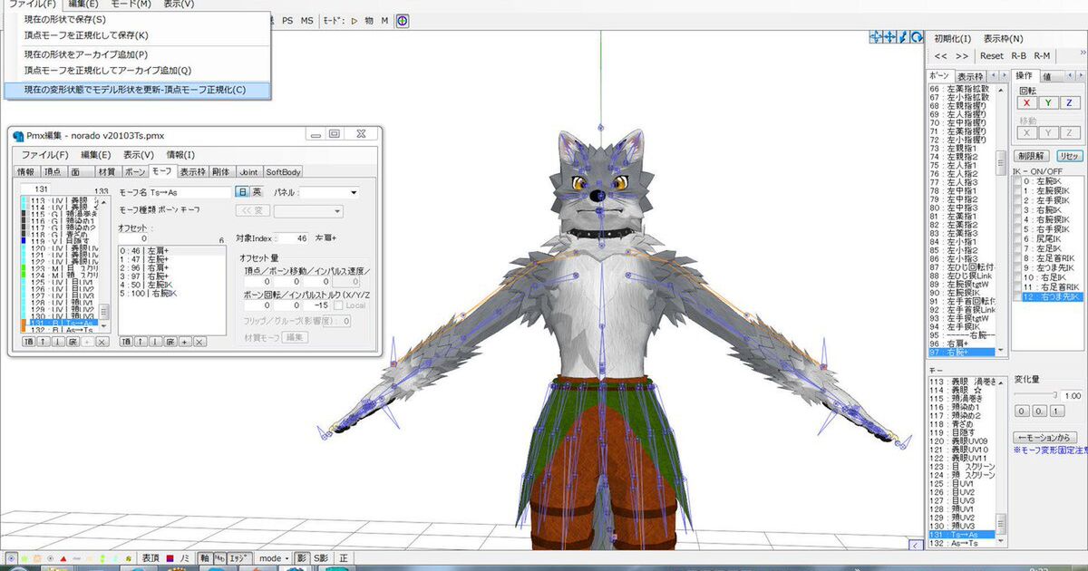Open the mode dropdown in bottom toolbar
The height and width of the screenshot is (571, 1088).
click(x=273, y=558)
